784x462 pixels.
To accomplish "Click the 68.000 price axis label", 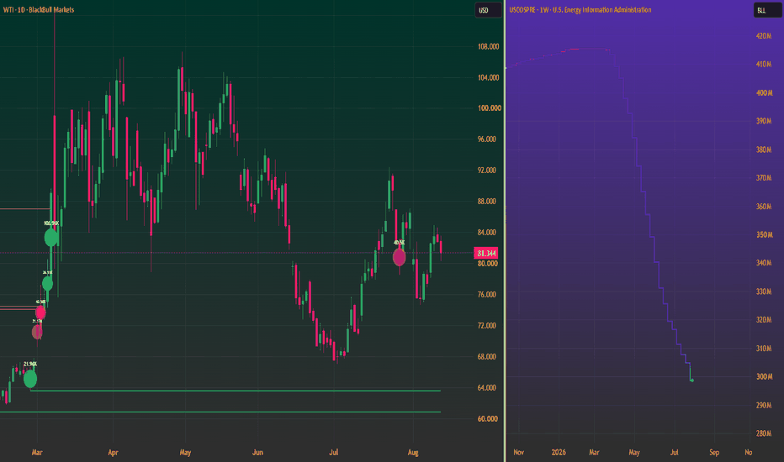I will click(487, 357).
